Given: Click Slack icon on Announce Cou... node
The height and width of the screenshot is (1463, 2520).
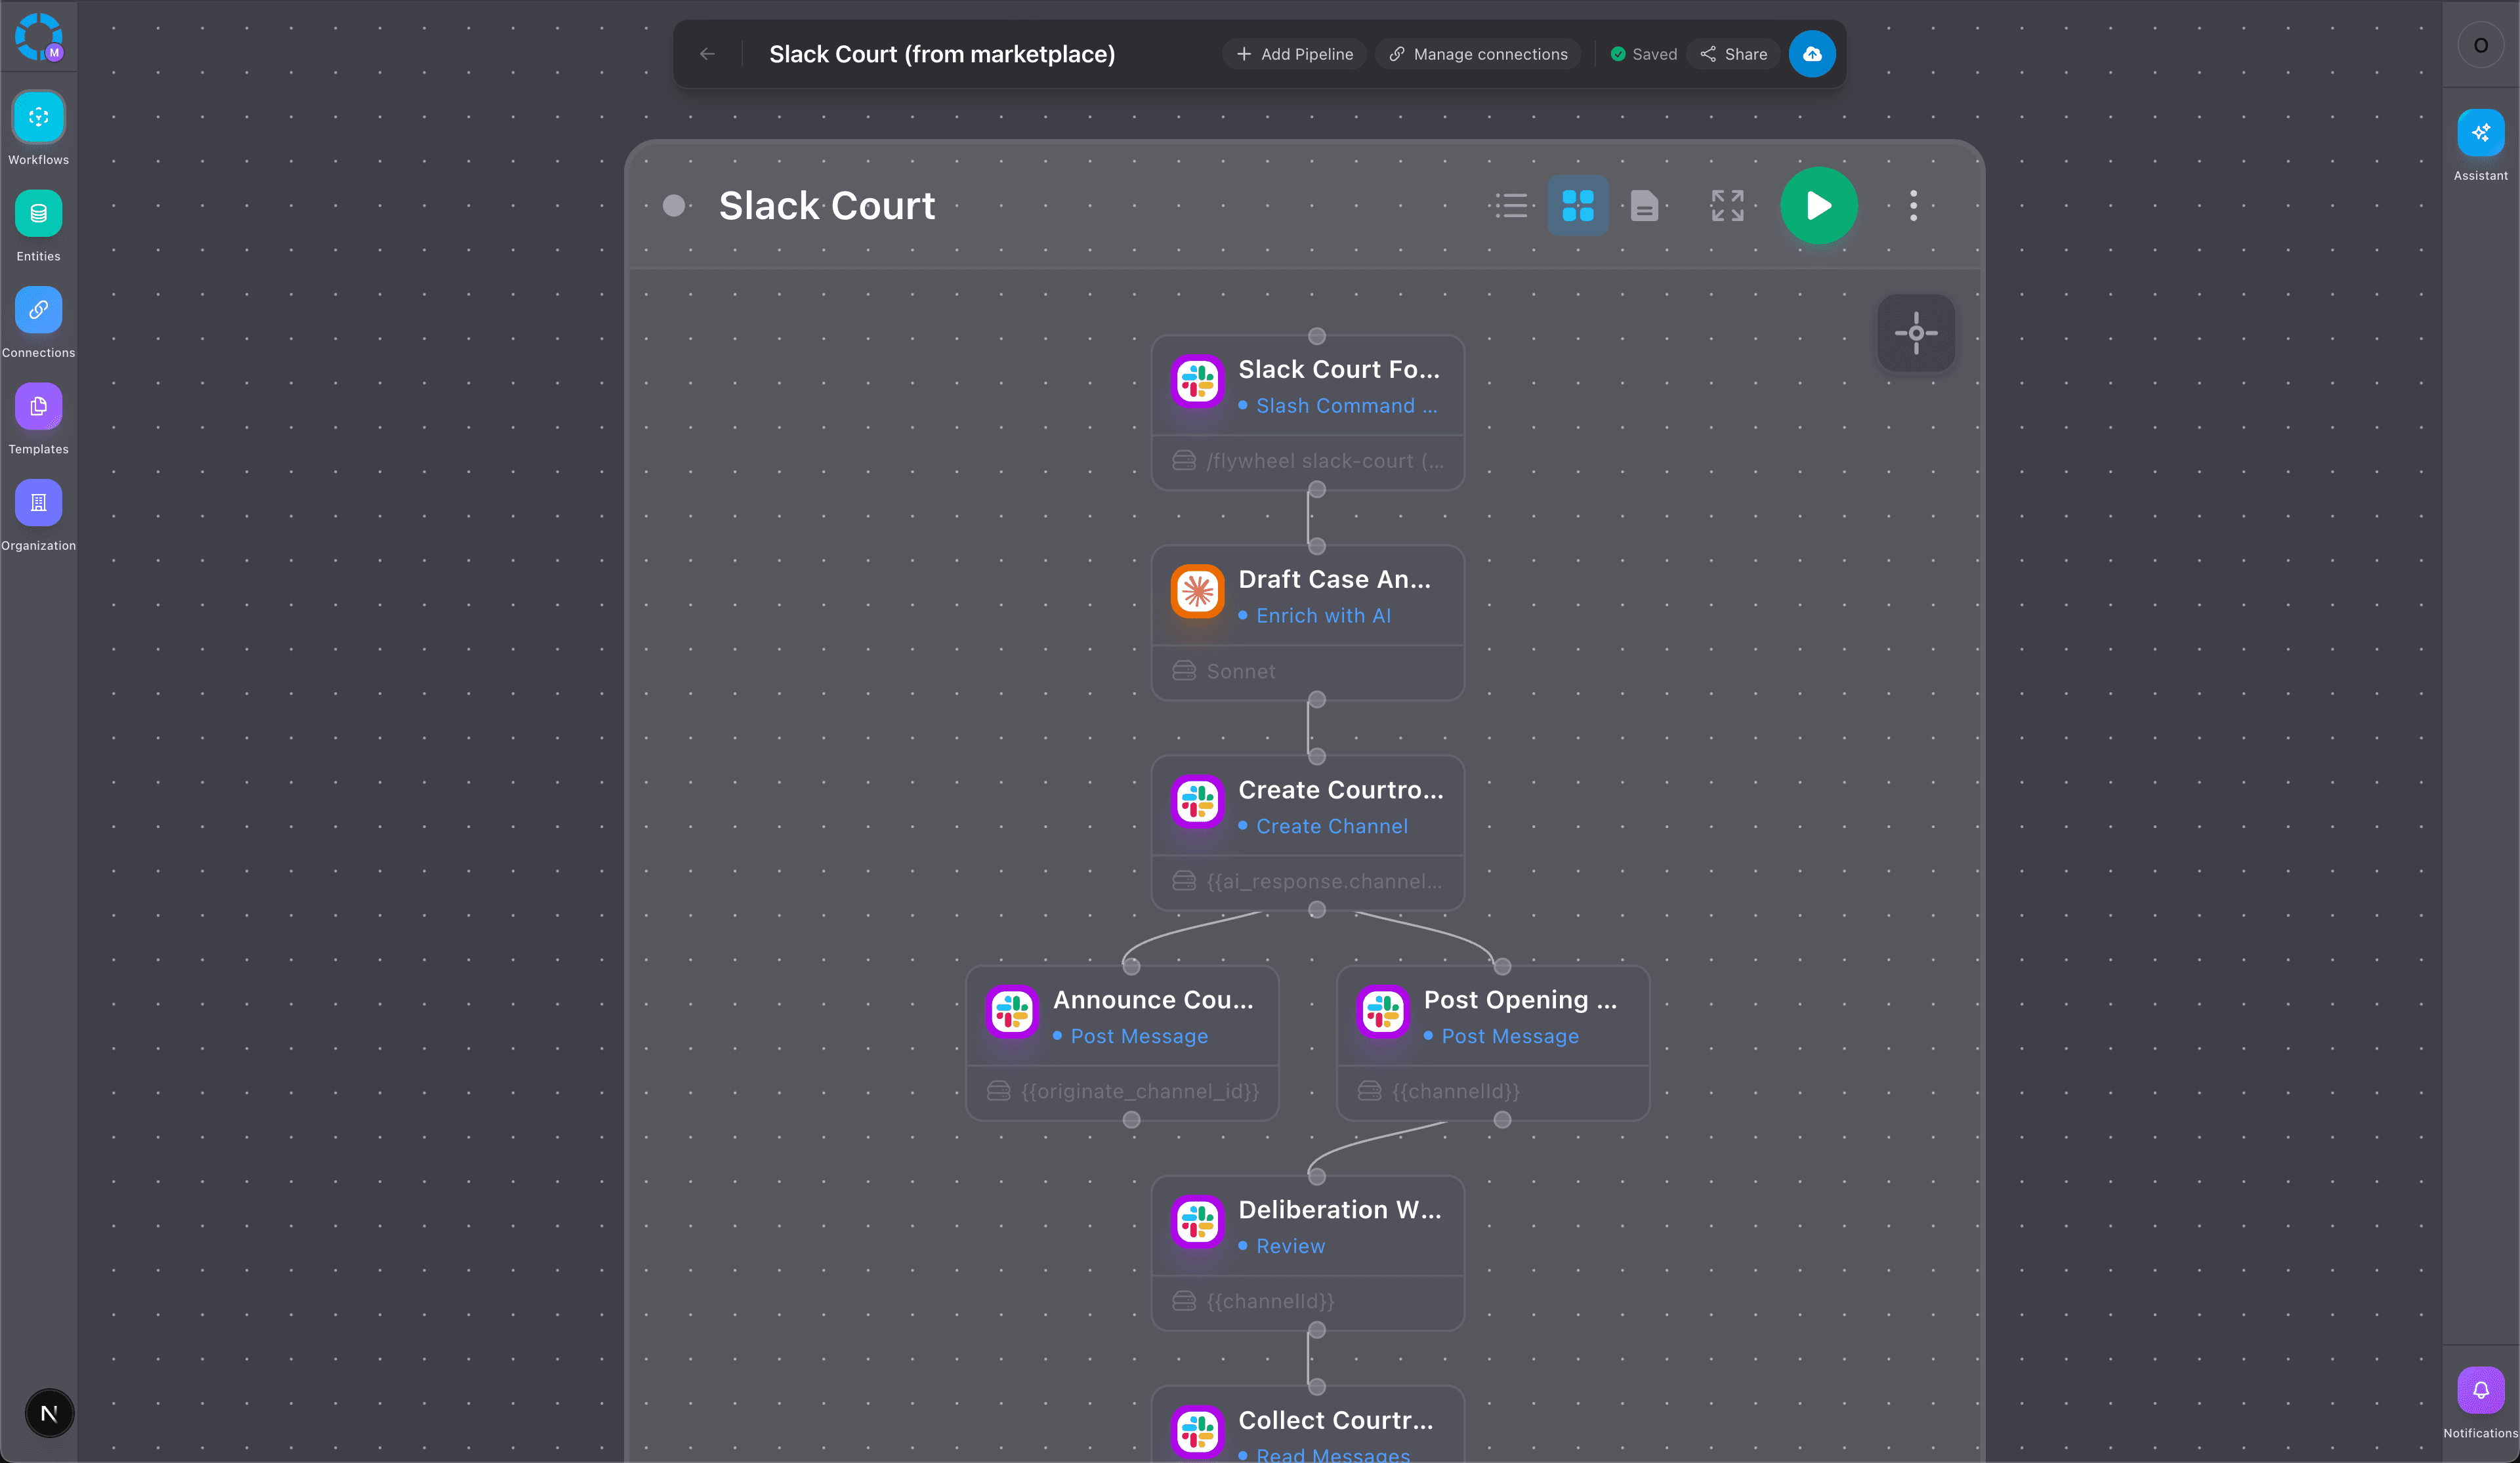Looking at the screenshot, I should tap(1012, 1011).
